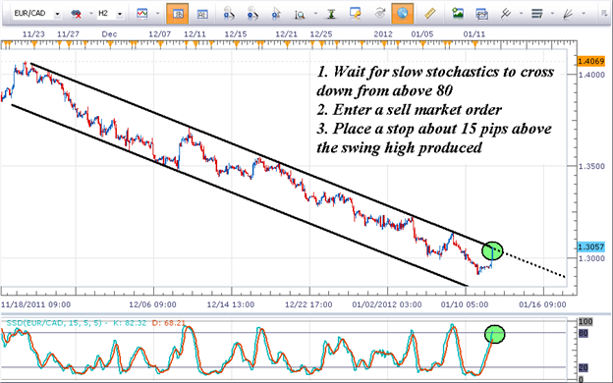Toggle the highlighted globe button

coord(403,14)
